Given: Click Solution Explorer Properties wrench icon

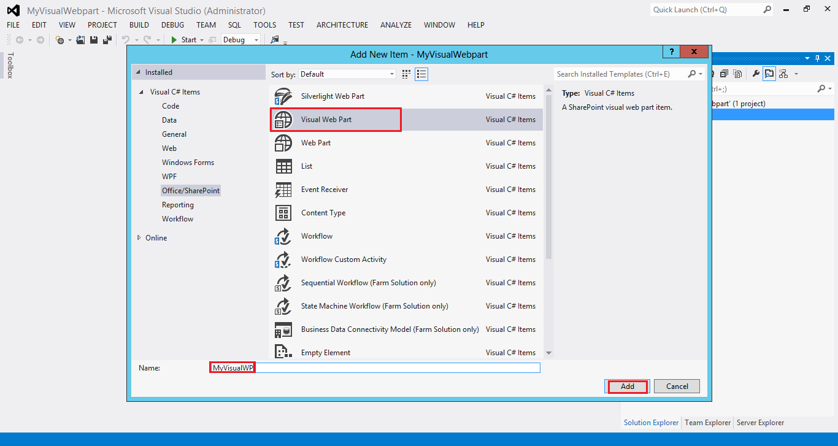Looking at the screenshot, I should point(756,74).
